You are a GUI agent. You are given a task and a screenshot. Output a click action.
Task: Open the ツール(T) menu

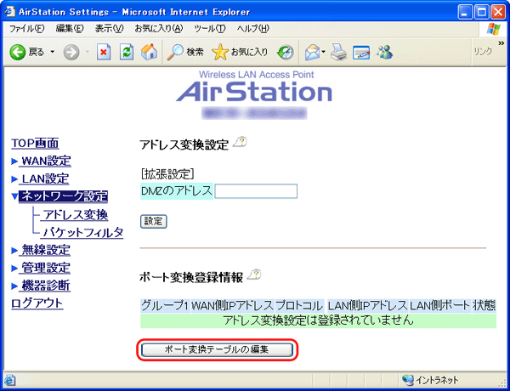210,29
